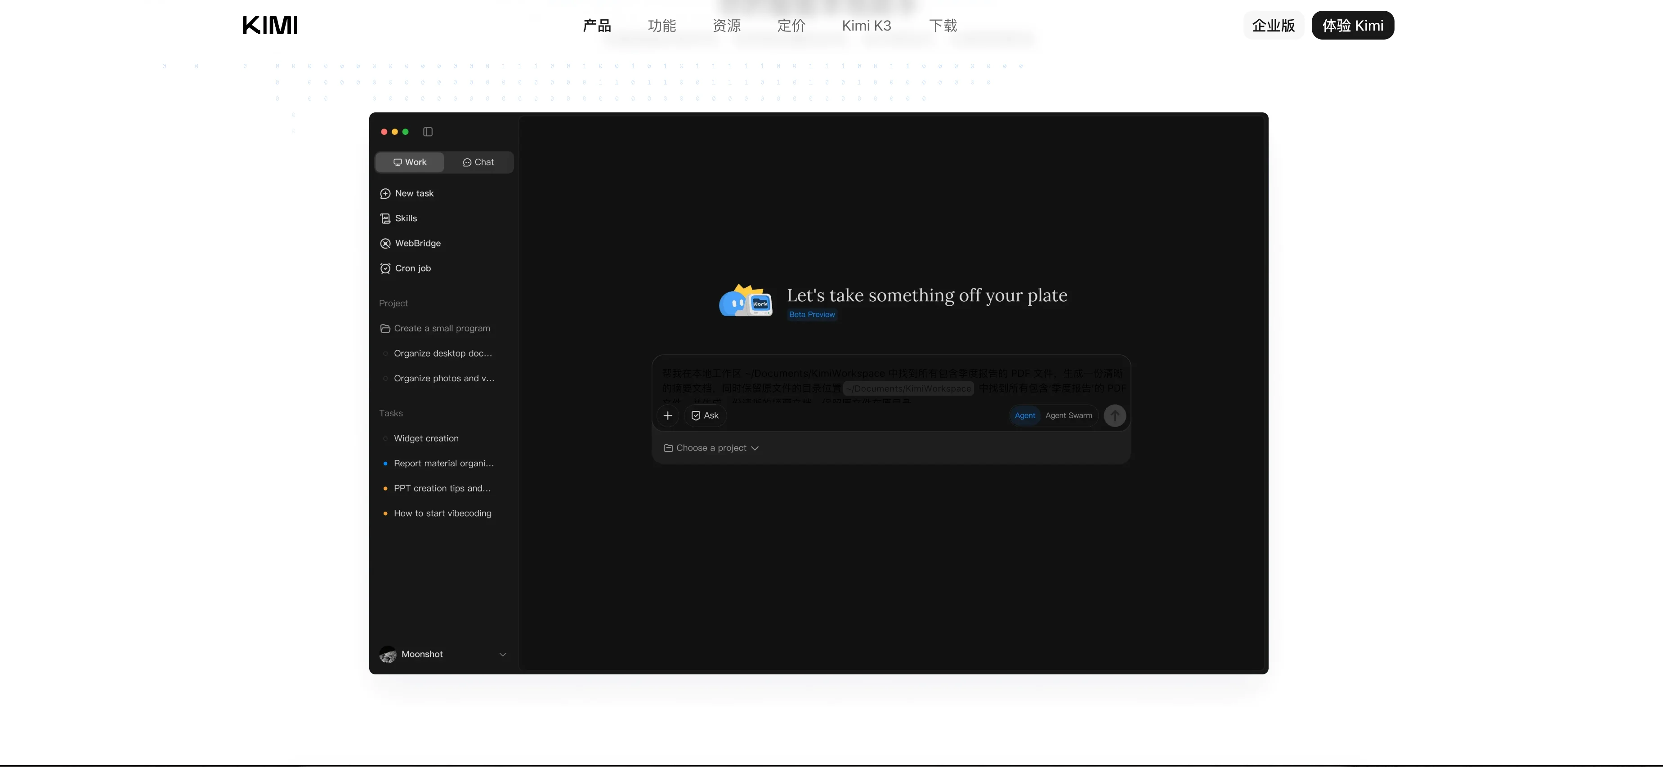This screenshot has height=767, width=1663.
Task: Open the 资源 nav item
Action: pos(726,26)
